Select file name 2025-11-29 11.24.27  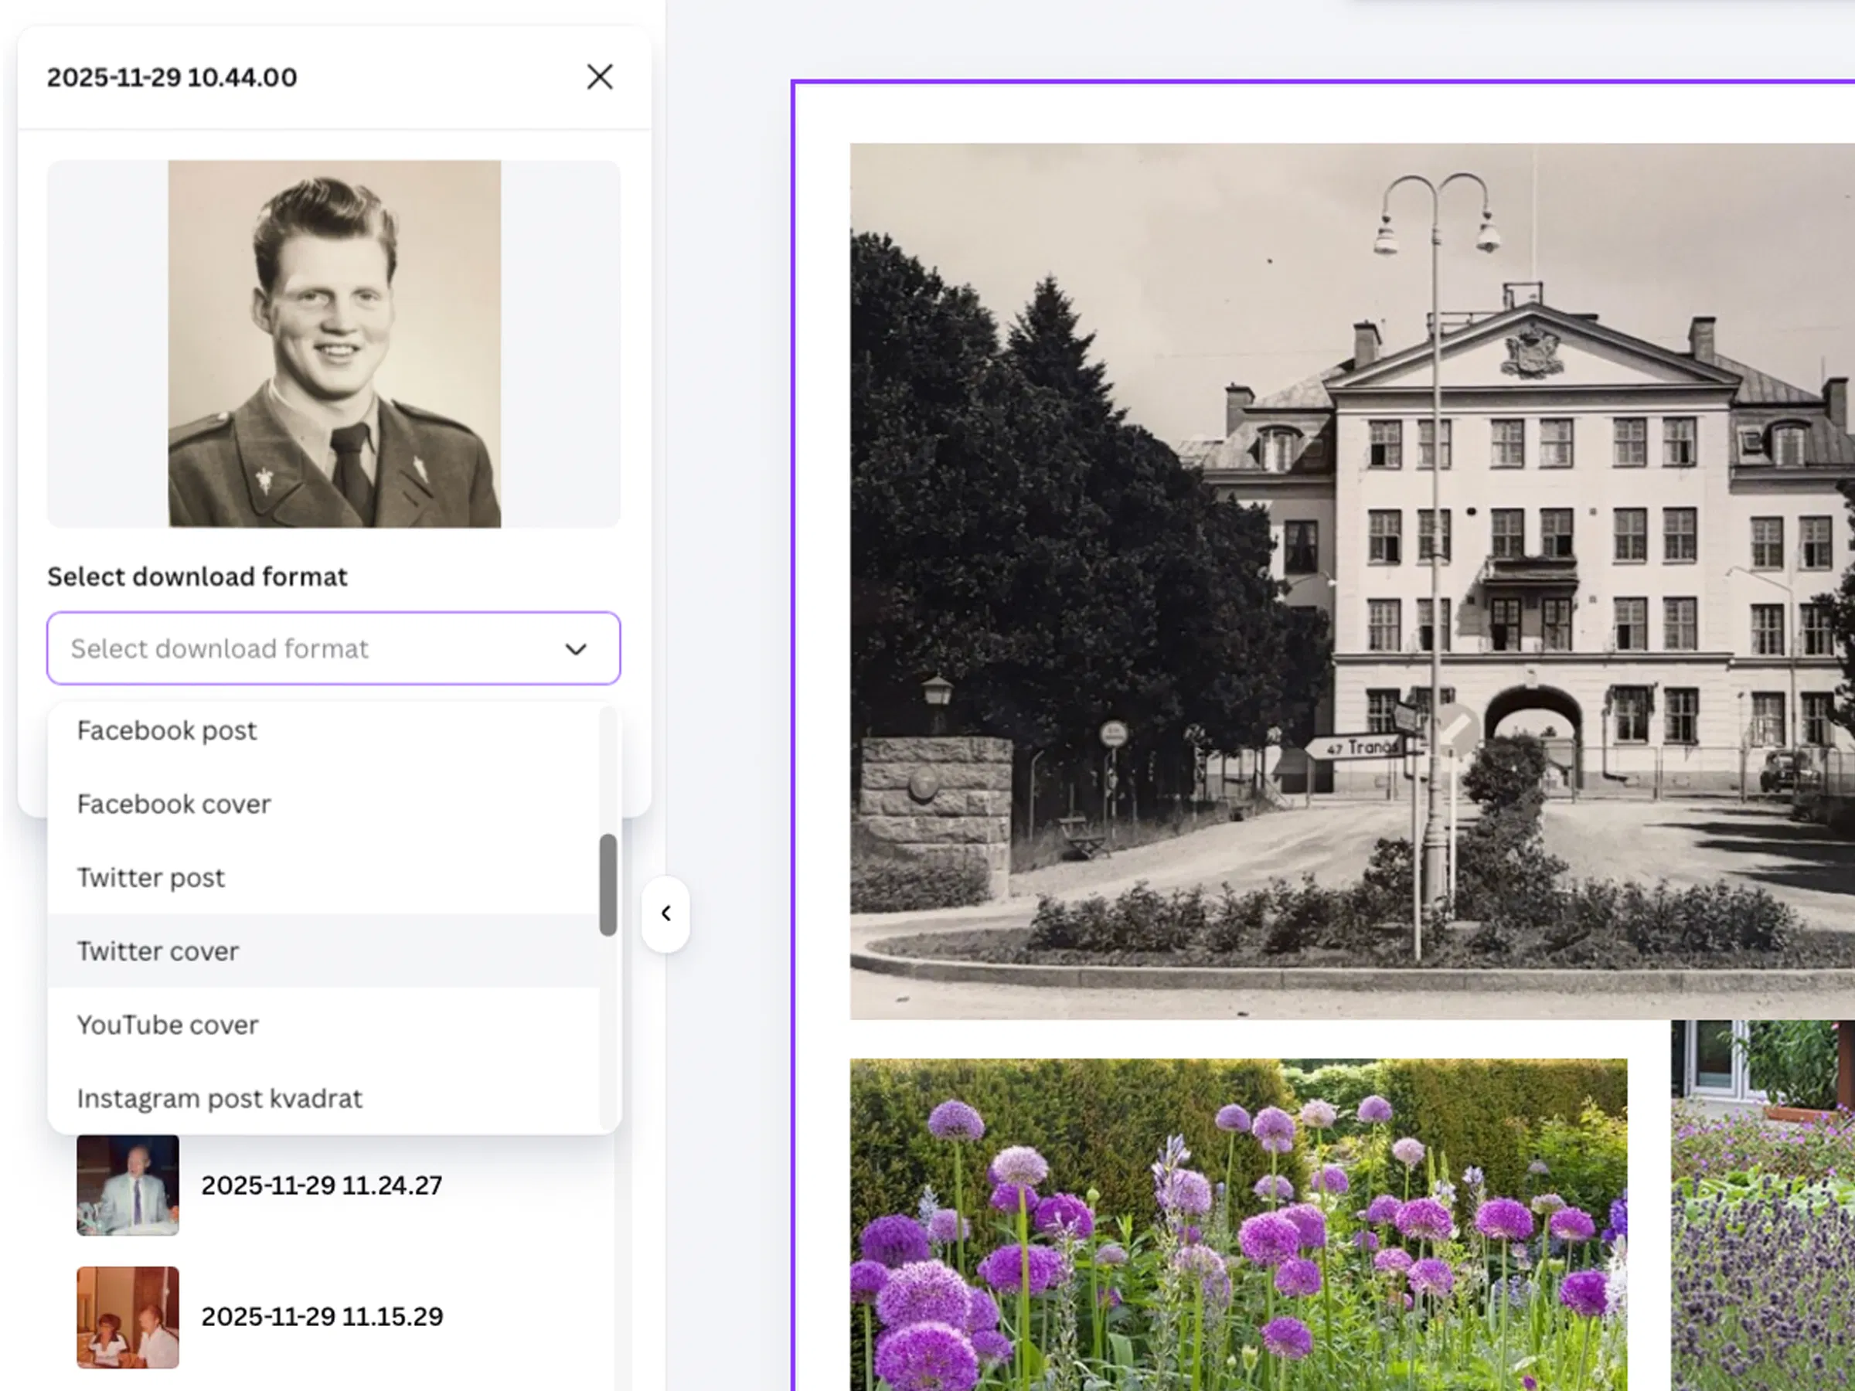322,1185
